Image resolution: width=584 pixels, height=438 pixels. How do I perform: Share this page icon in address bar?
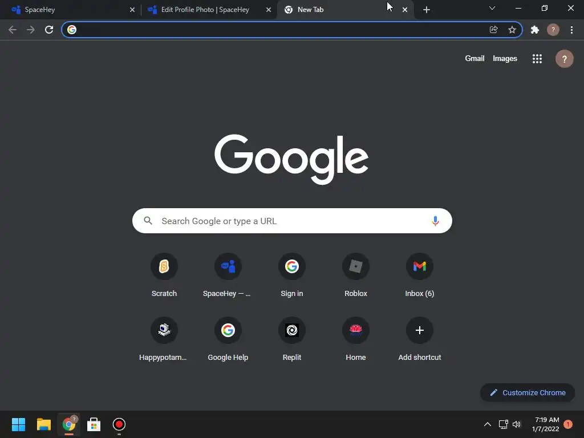pos(493,30)
